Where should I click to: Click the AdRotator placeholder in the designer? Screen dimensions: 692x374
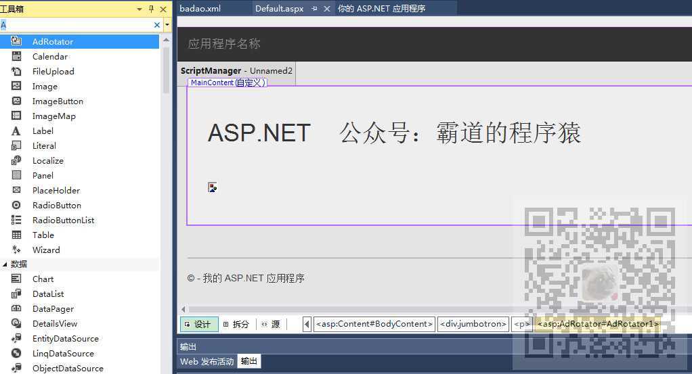pyautogui.click(x=213, y=187)
